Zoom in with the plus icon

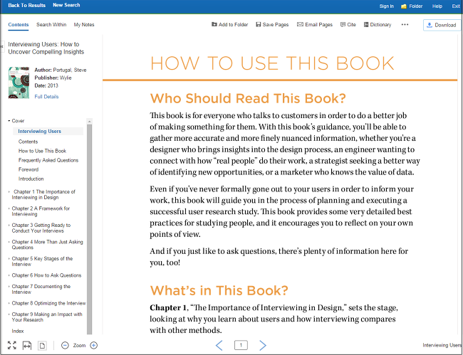[93, 345]
